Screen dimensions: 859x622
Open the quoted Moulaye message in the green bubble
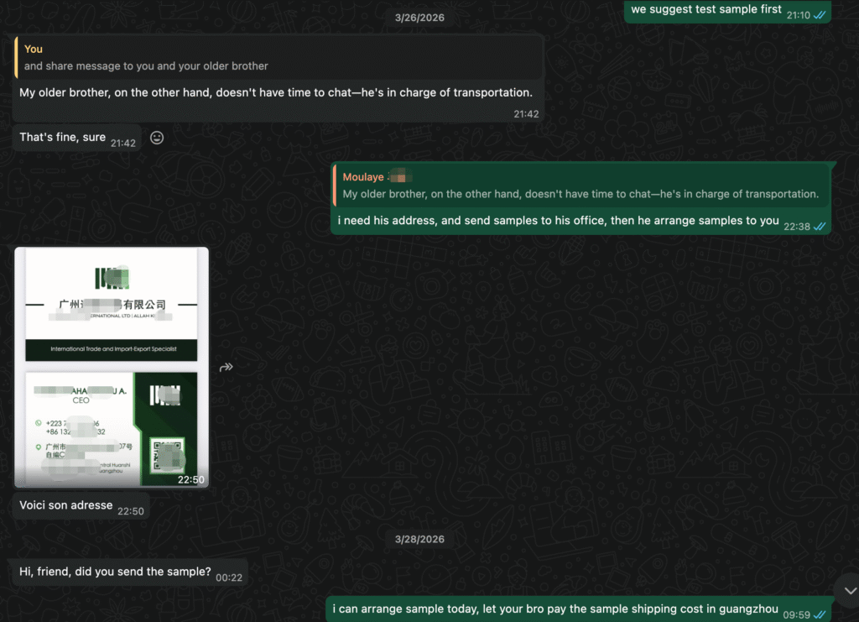[580, 186]
